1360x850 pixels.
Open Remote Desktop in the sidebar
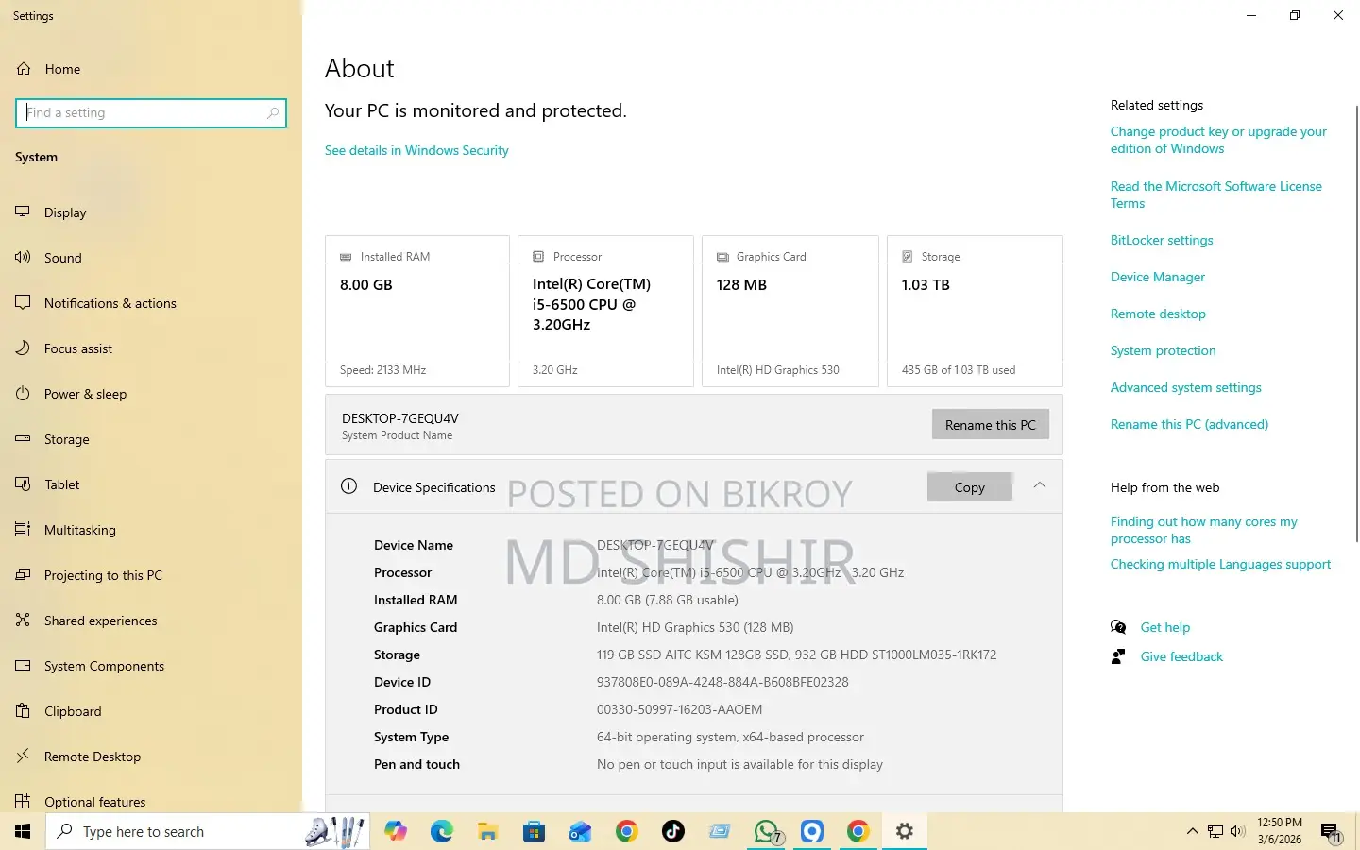pyautogui.click(x=78, y=756)
